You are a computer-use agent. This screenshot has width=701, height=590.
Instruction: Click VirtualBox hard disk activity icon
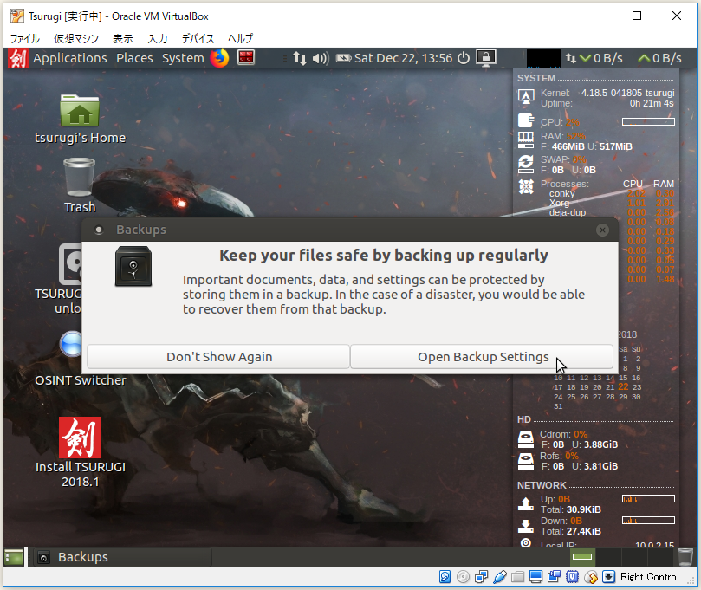click(445, 577)
